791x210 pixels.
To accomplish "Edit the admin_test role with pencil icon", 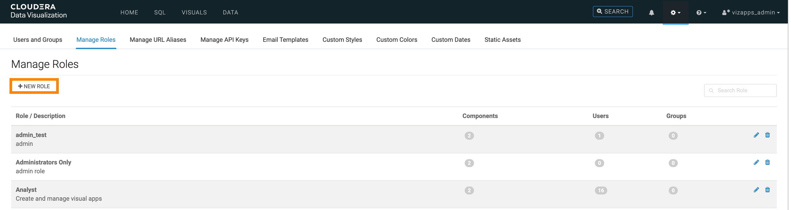I will tap(756, 135).
